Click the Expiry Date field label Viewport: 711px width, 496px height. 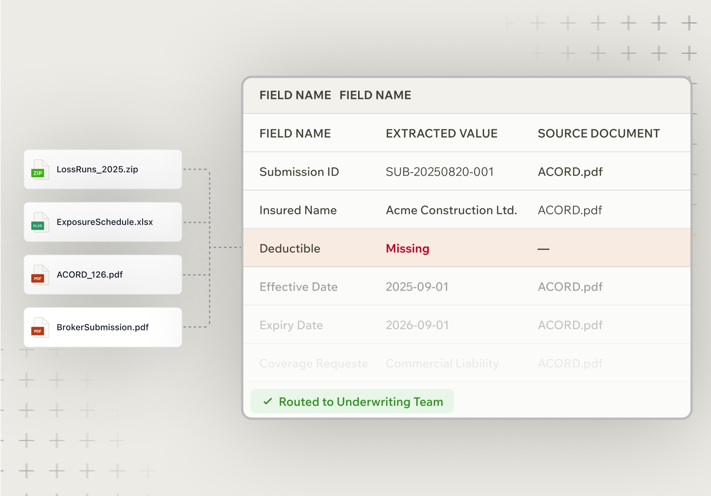pos(291,325)
